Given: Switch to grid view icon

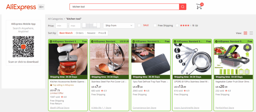Looking at the screenshot, I should (x=245, y=33).
